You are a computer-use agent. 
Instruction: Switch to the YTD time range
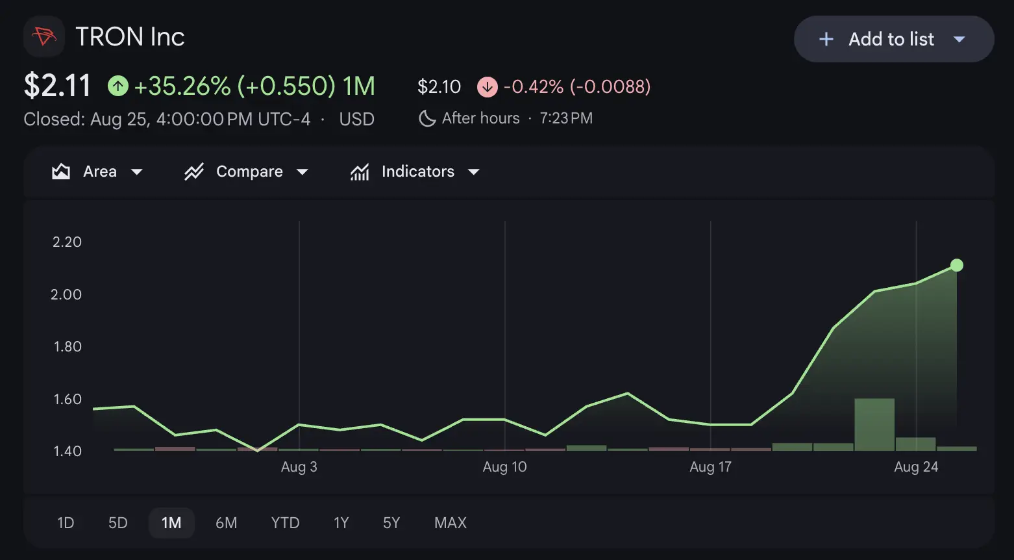click(285, 523)
